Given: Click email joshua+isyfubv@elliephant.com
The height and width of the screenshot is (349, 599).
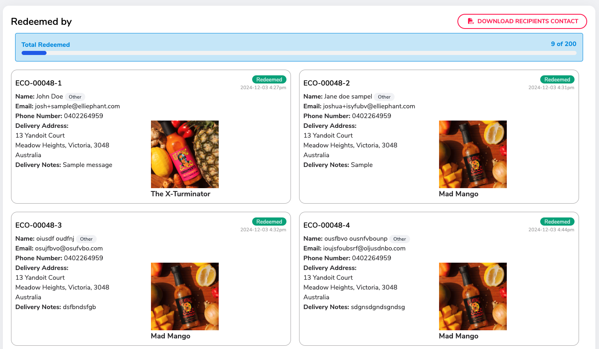Looking at the screenshot, I should [x=369, y=106].
